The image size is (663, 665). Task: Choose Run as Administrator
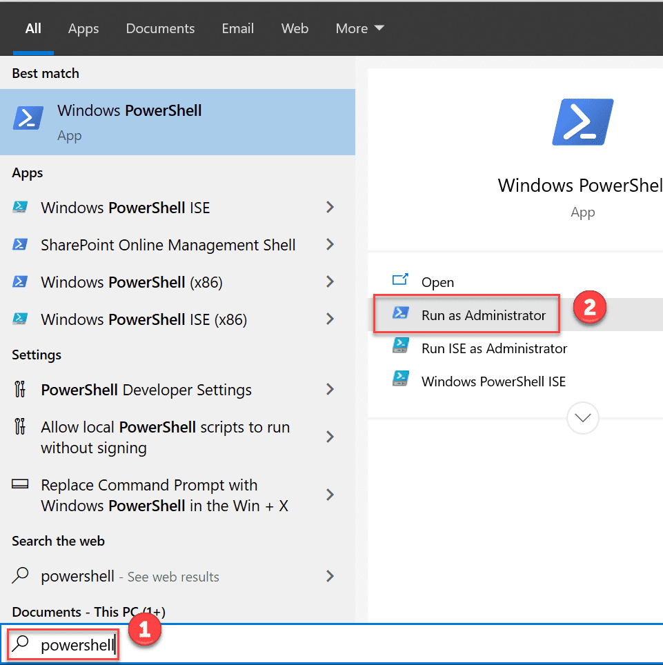click(515, 315)
